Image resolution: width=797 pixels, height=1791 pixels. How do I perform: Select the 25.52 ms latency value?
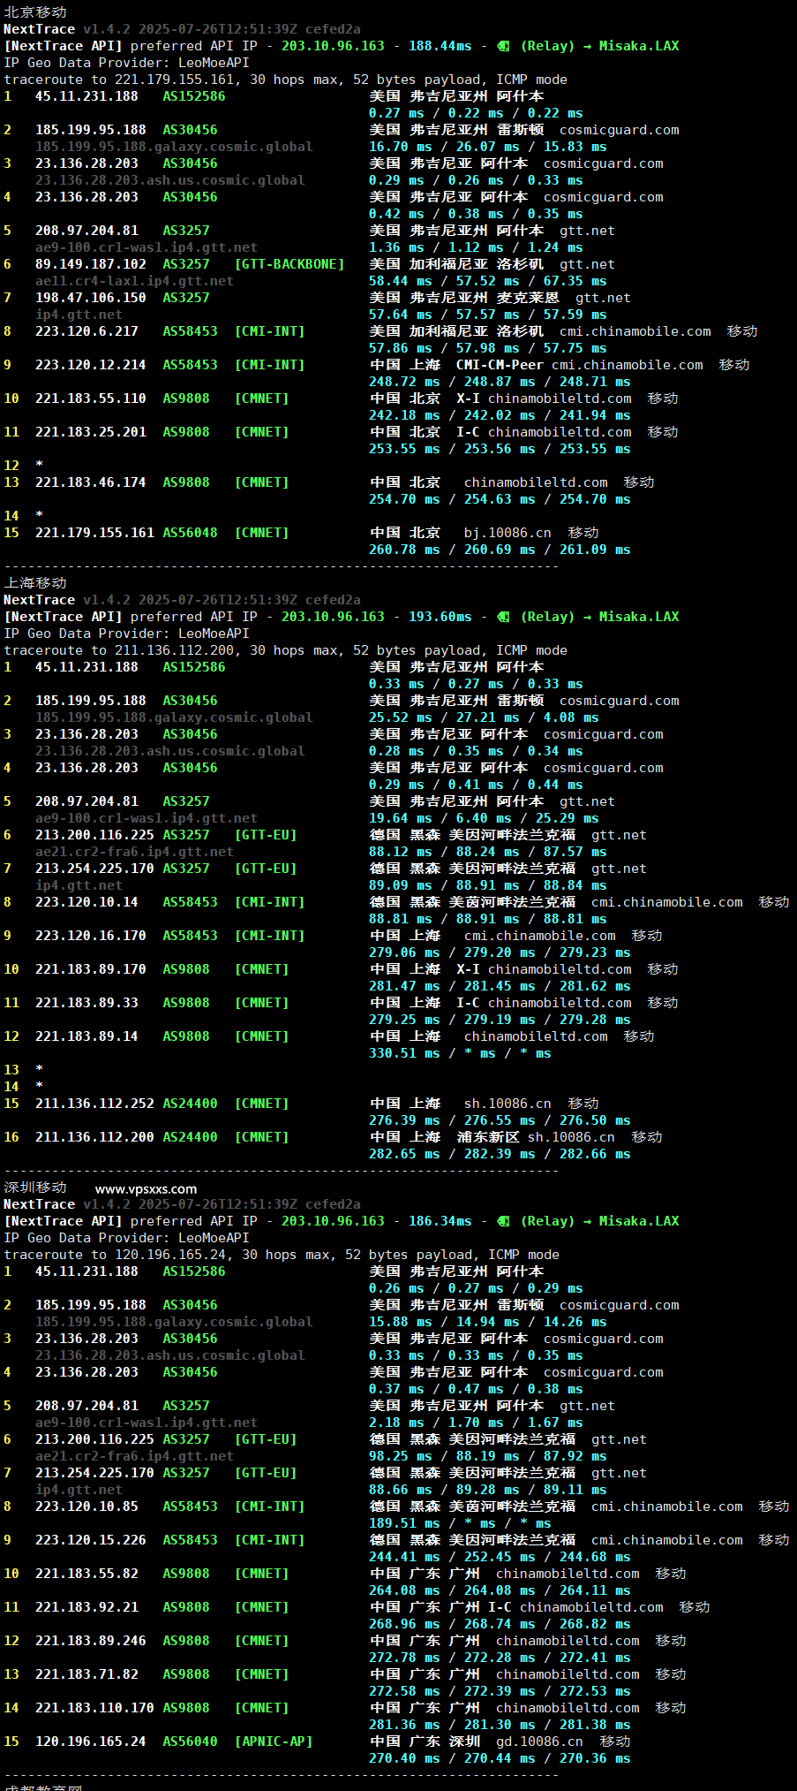[x=401, y=717]
